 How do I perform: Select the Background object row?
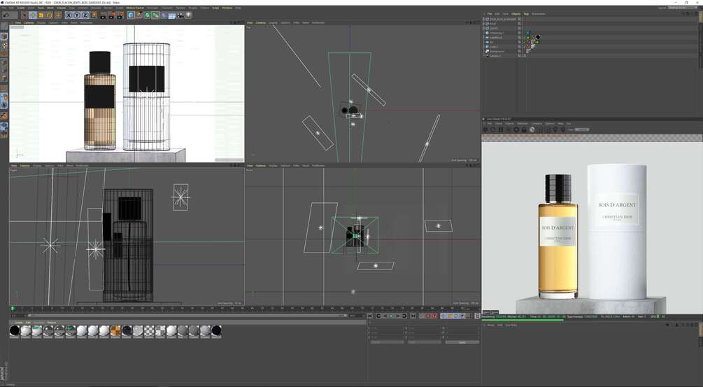click(497, 51)
